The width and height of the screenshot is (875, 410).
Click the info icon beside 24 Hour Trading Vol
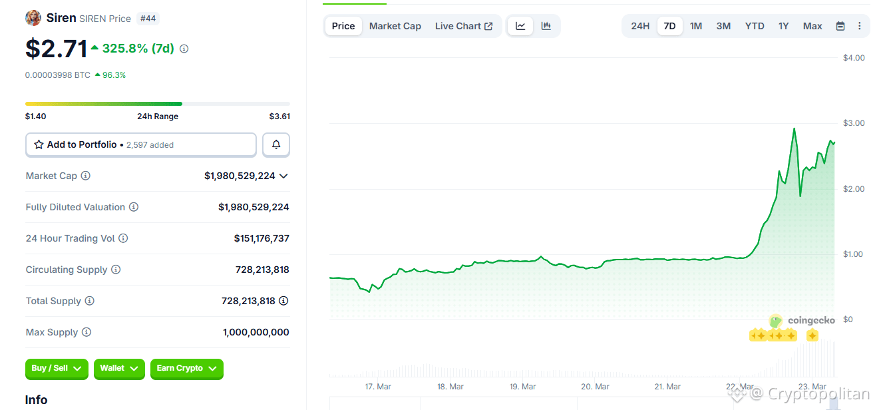pyautogui.click(x=125, y=238)
